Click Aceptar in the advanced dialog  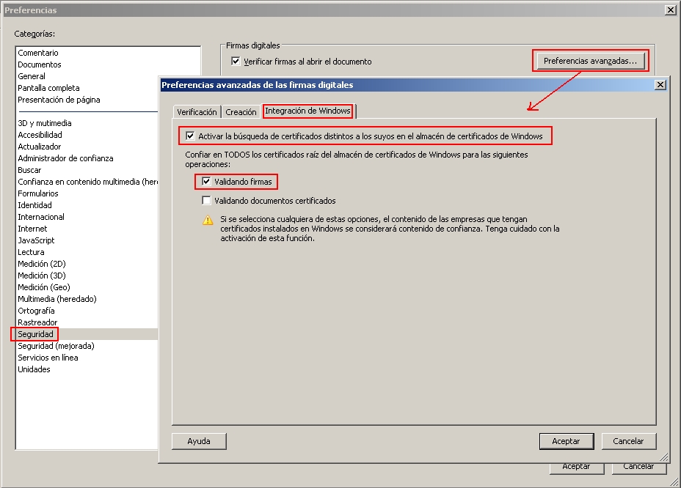click(x=566, y=441)
